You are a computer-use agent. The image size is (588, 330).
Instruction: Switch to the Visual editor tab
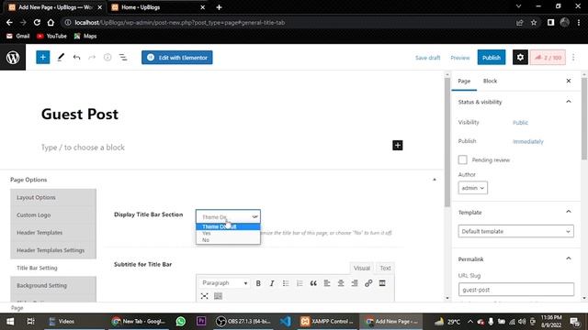[361, 268]
